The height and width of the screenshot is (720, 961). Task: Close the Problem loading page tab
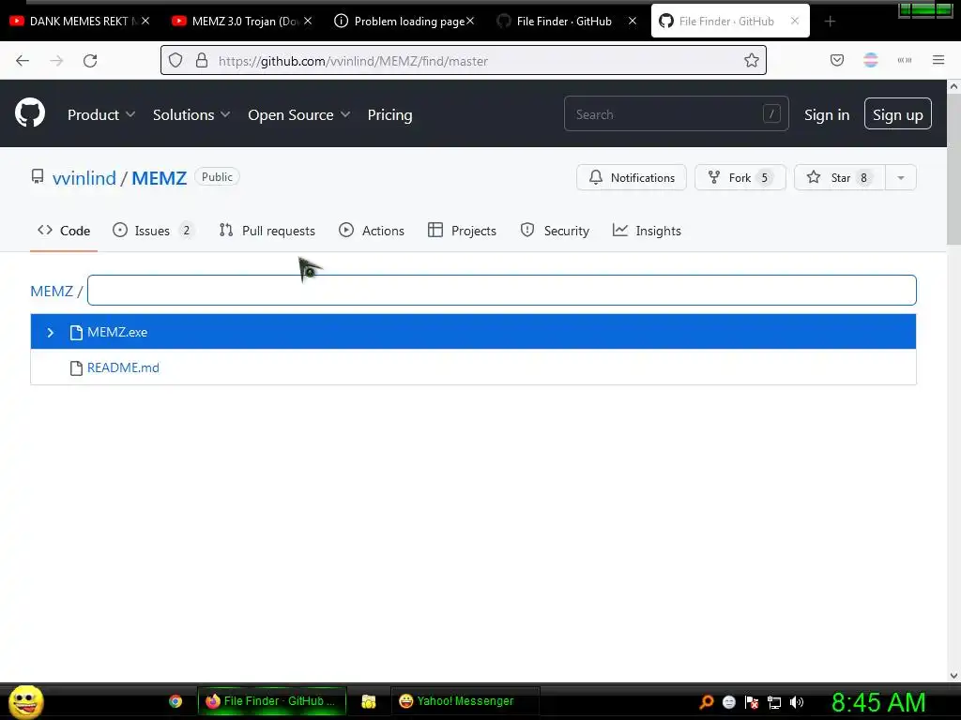pos(470,21)
